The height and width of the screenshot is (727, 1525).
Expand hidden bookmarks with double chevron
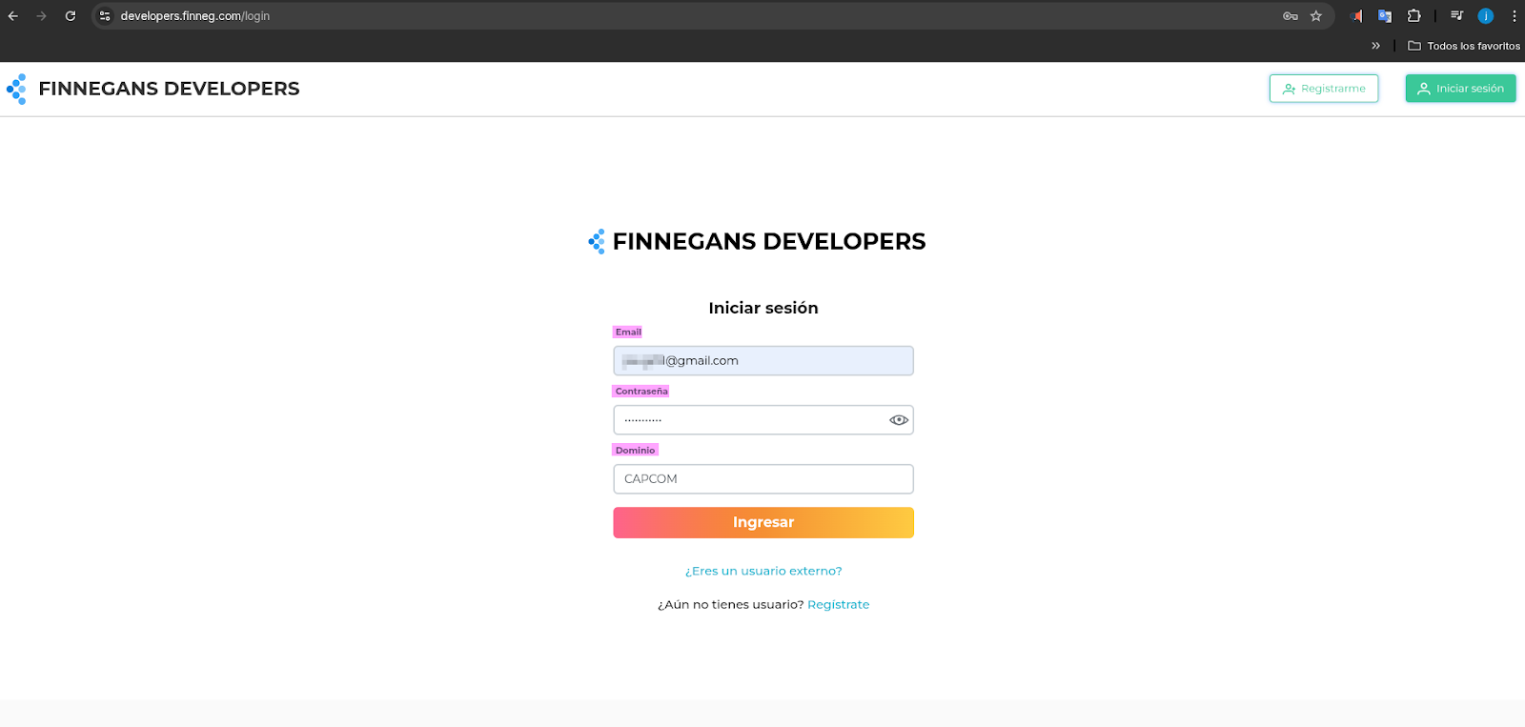[x=1375, y=46]
